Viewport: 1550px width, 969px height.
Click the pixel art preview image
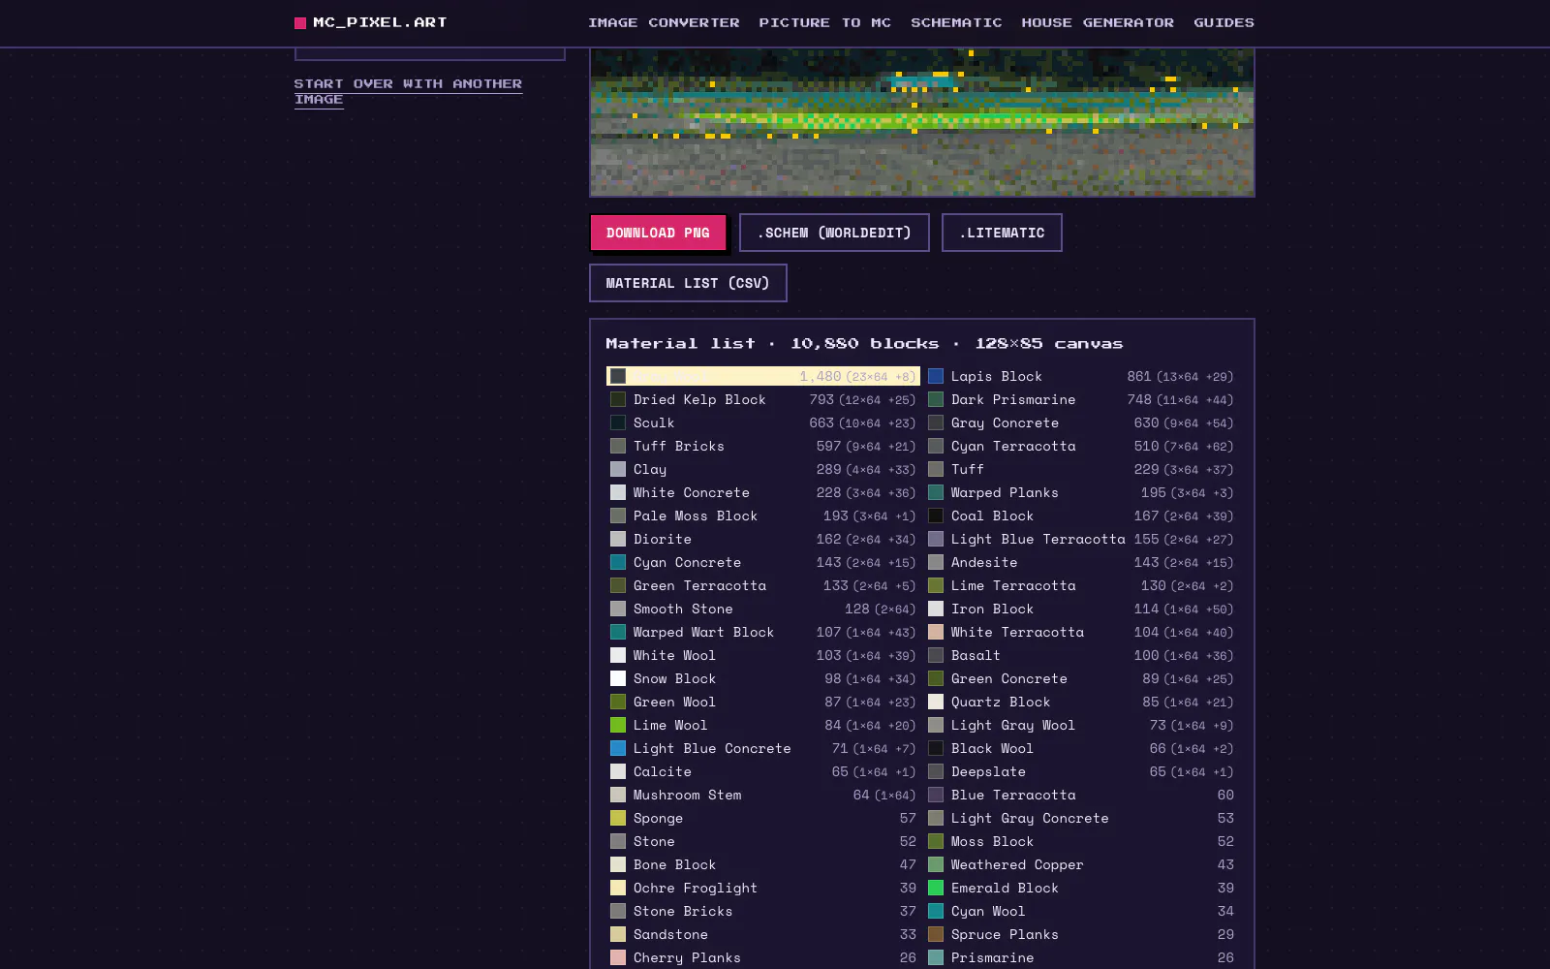coord(922,122)
